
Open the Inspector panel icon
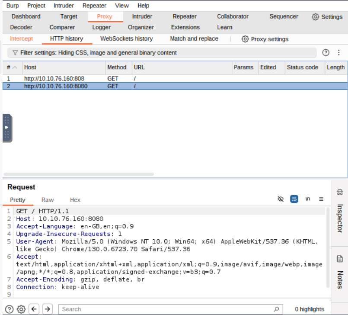(x=340, y=192)
